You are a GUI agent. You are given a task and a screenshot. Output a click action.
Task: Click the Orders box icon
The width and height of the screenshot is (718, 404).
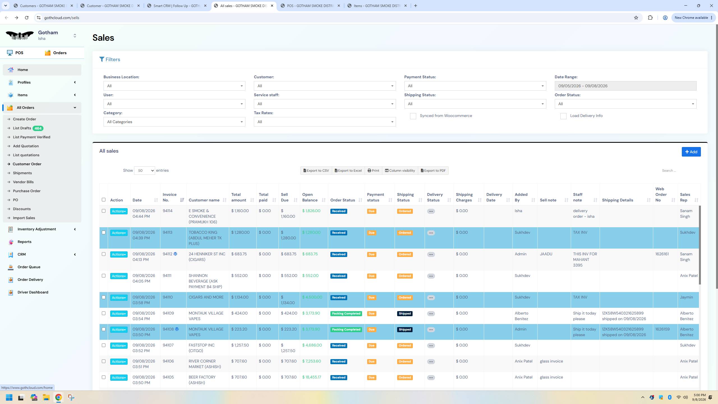click(48, 53)
